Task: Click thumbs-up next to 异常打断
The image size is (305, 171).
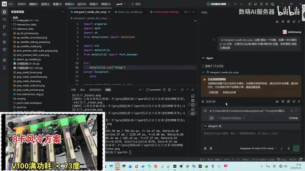Action: tap(277, 101)
